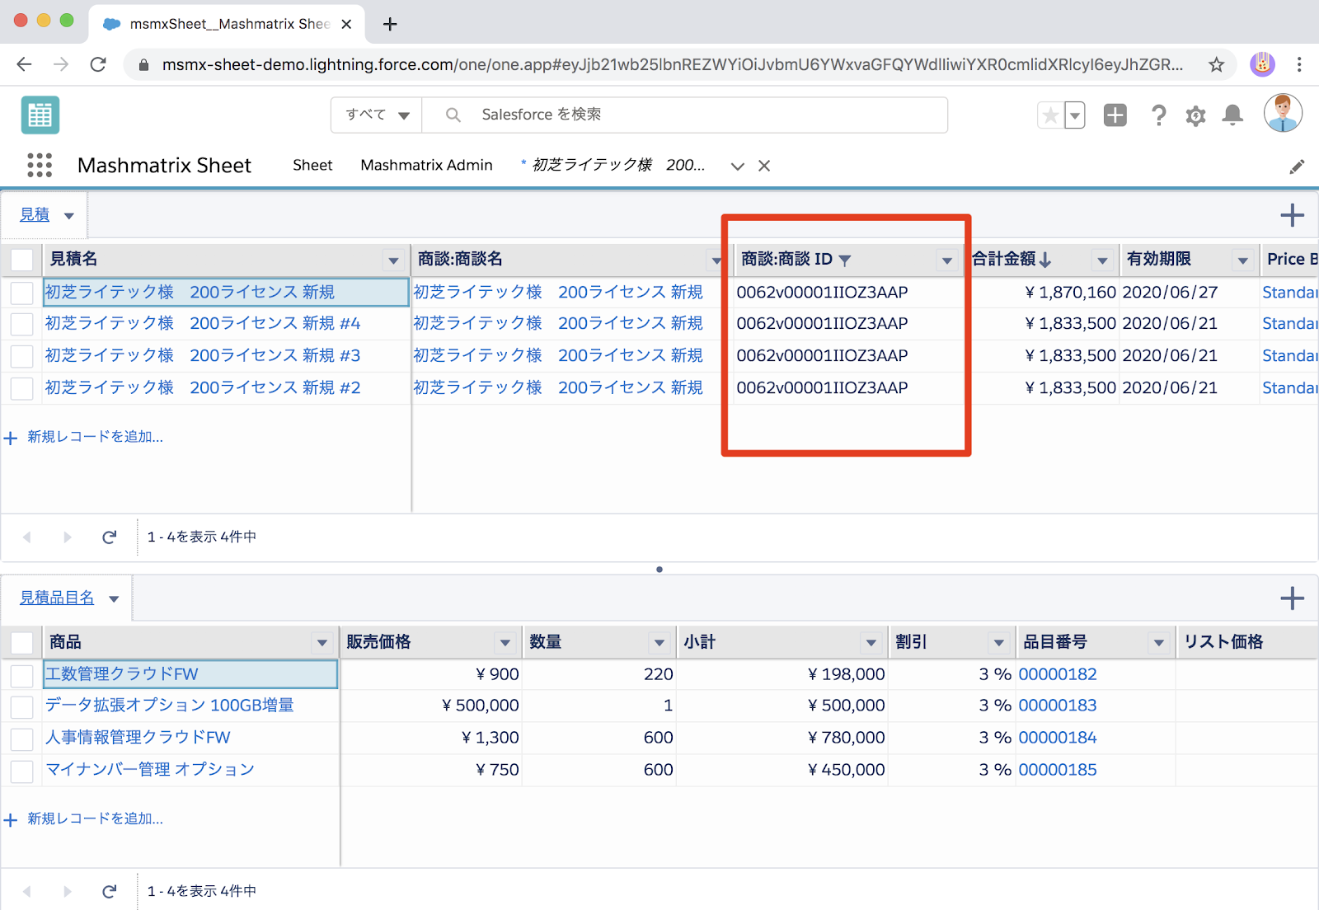Open the App Launcher dots grid
Image resolution: width=1319 pixels, height=910 pixels.
(40, 165)
